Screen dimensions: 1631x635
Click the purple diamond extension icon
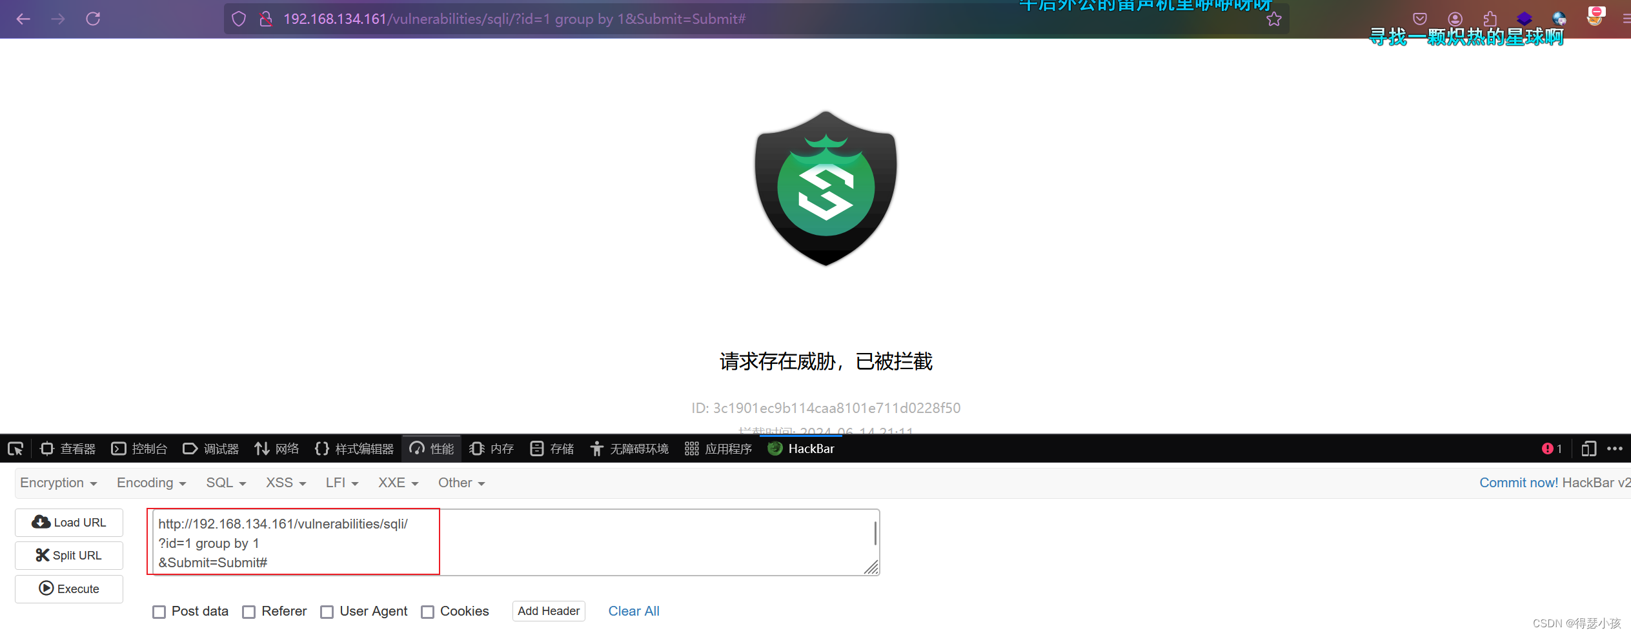click(x=1525, y=19)
